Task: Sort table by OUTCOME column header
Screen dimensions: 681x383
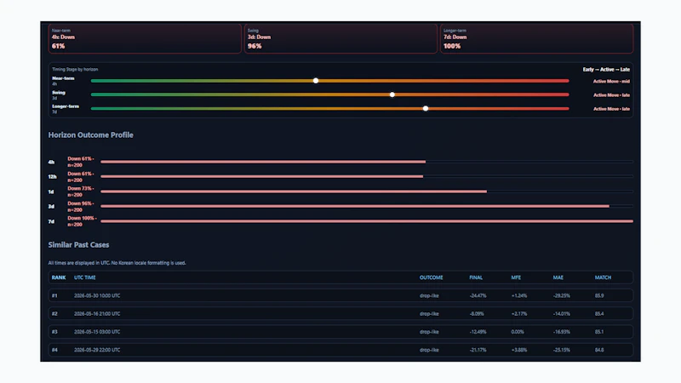Action: coord(432,277)
